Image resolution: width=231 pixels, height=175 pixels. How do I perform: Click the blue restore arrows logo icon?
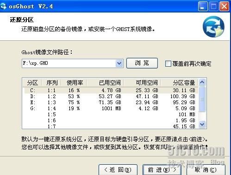coord(214,26)
